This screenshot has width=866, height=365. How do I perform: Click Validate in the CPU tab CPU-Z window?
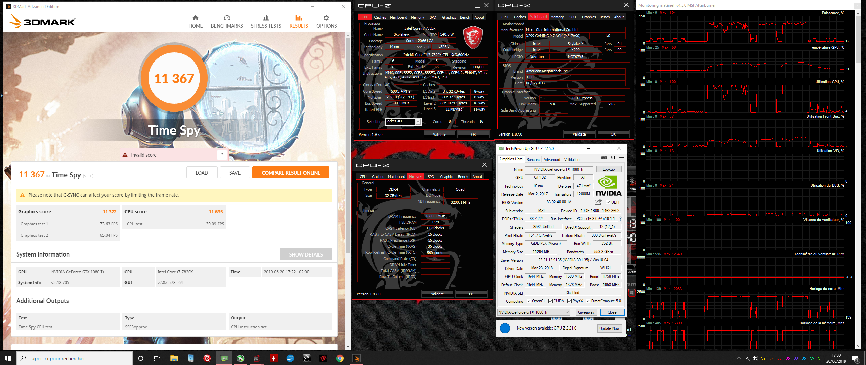coord(439,134)
